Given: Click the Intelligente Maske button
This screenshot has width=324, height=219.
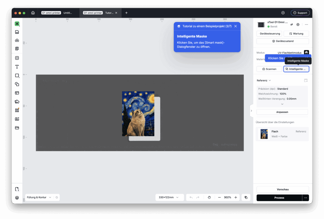Looking at the screenshot, I should click(x=296, y=69).
